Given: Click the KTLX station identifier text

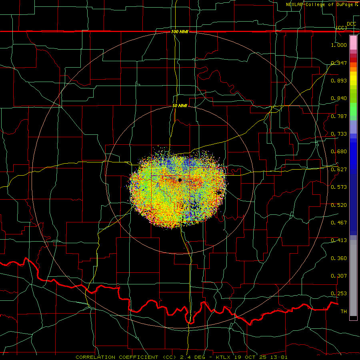Looking at the screenshot, I should click(x=223, y=357).
